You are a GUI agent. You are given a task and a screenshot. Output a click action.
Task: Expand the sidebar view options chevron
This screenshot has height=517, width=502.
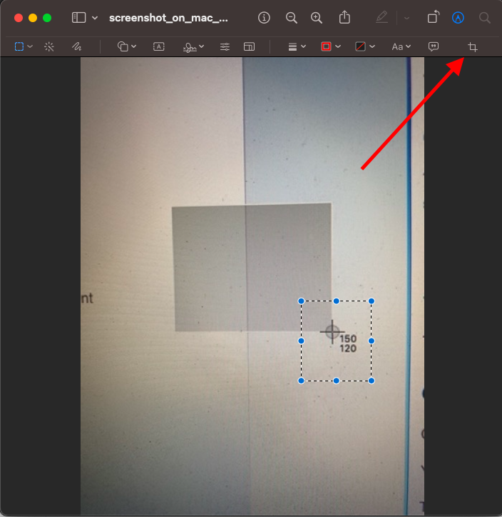[x=95, y=18]
